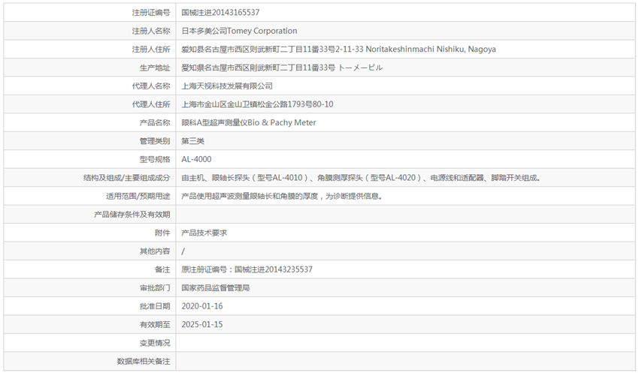Click the 其他内容 label
The width and height of the screenshot is (639, 373).
155,251
